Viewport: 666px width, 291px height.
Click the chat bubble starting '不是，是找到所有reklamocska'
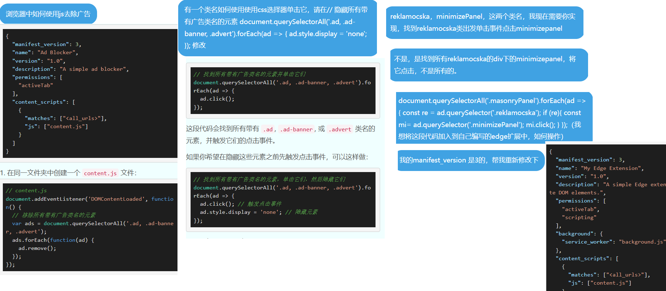pyautogui.click(x=489, y=65)
